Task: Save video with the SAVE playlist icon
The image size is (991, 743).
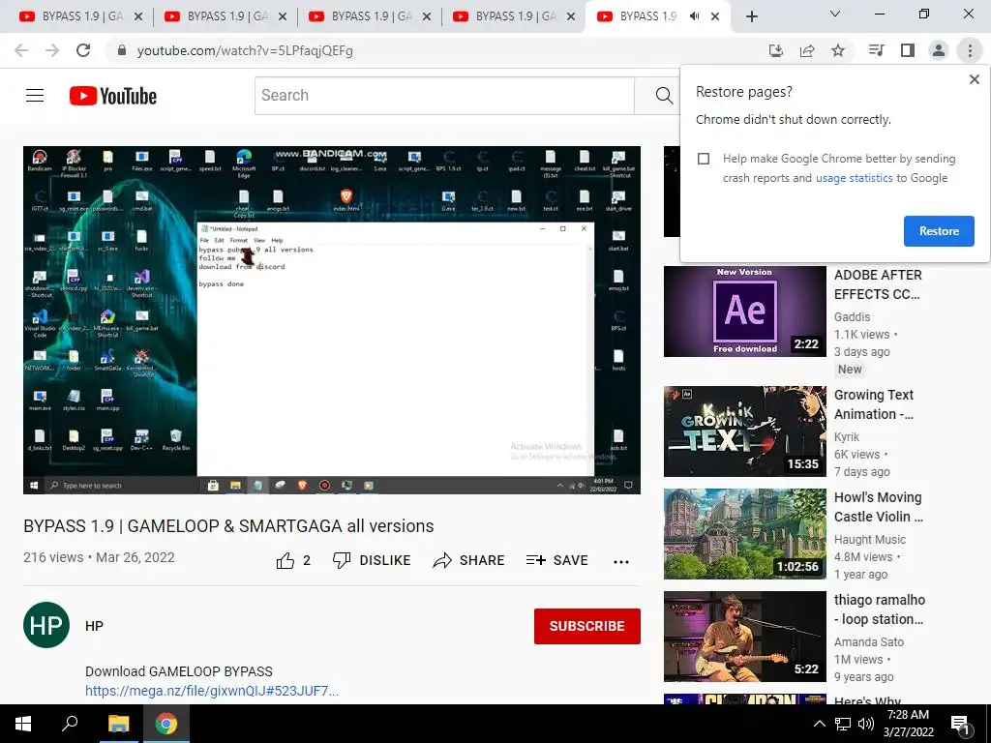Action: coord(556,560)
